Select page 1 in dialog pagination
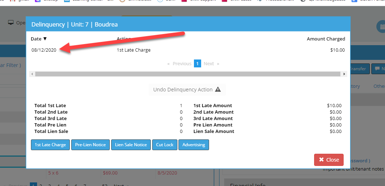 click(198, 63)
